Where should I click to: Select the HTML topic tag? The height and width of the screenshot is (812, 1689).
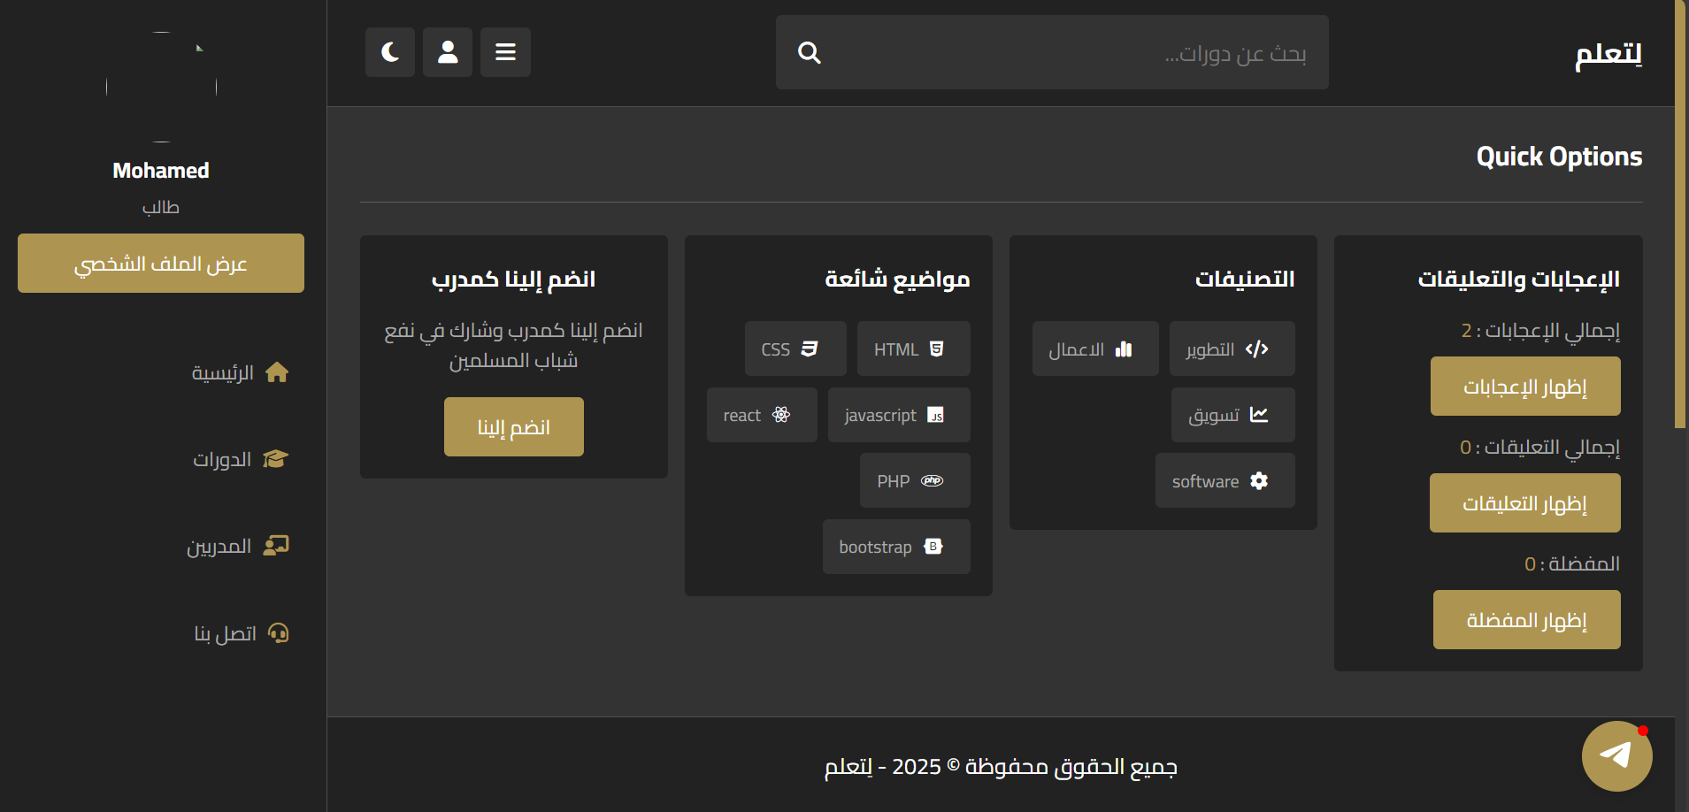[913, 349]
